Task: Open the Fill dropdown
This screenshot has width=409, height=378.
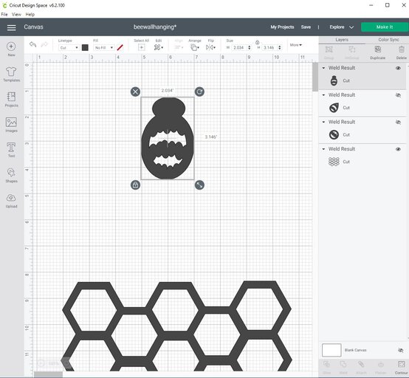Action: pos(104,48)
